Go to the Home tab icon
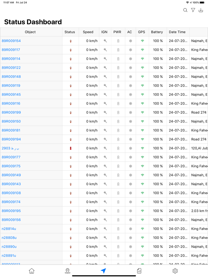Screen dimensions: 208x278 (x=32, y=271)
